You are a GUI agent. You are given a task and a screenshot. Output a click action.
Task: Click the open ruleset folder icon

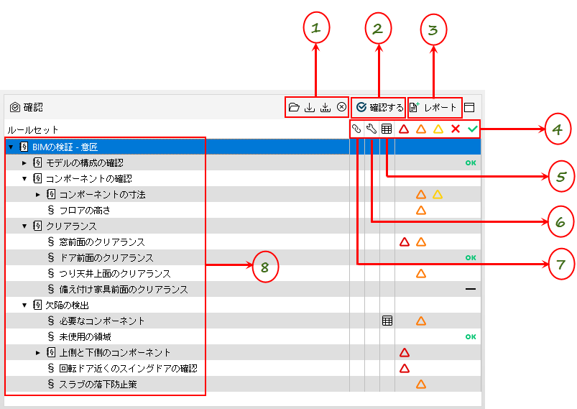click(294, 107)
